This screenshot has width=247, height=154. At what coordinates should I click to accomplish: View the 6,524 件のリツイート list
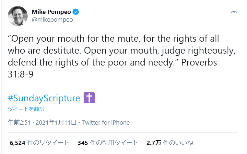[x=40, y=143]
